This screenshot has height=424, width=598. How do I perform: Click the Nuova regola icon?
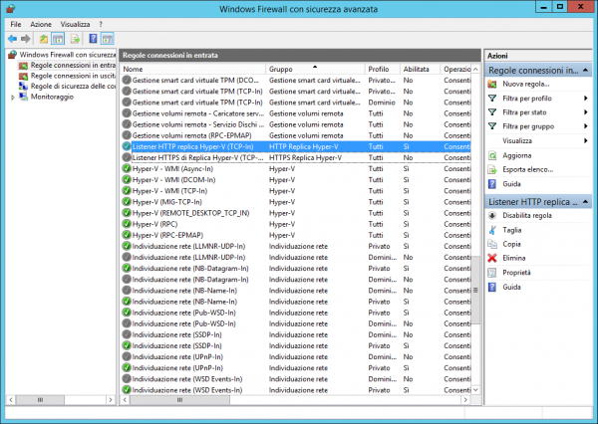[492, 85]
